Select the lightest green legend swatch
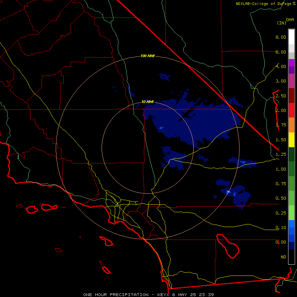The height and width of the screenshot is (297, 297). pyautogui.click(x=291, y=213)
